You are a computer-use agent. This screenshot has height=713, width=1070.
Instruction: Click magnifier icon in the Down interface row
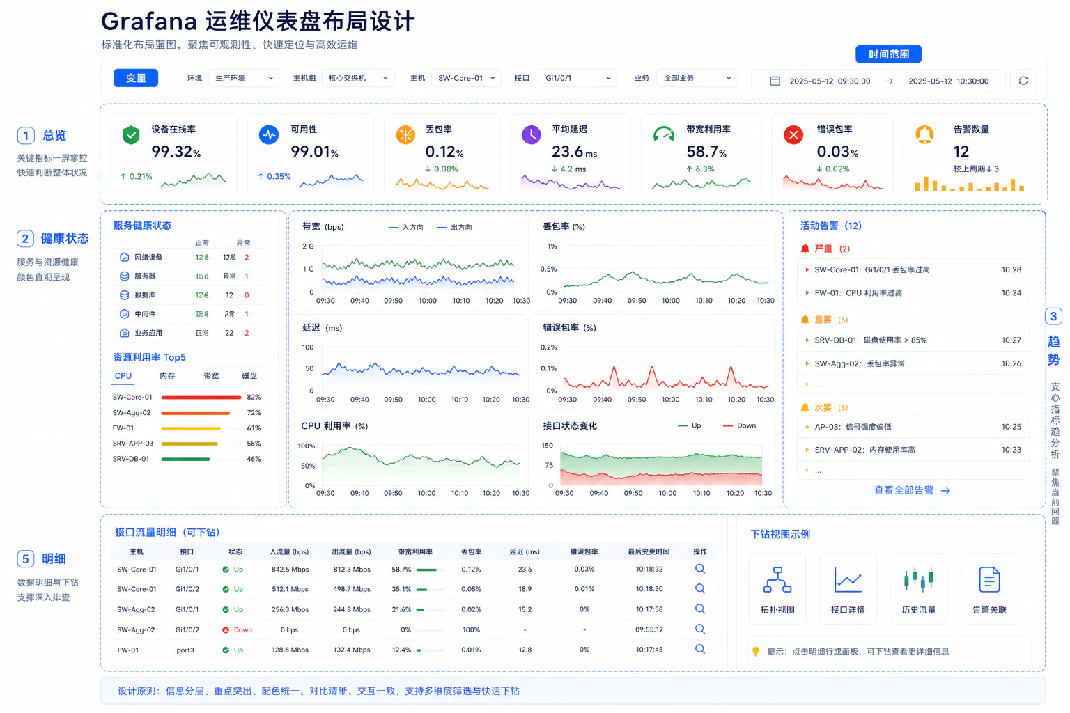[700, 629]
